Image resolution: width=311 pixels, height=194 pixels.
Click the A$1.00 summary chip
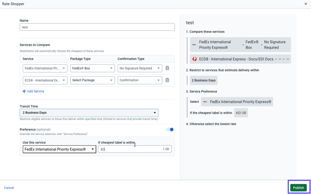[241, 113]
